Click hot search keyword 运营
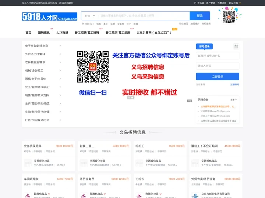The height and width of the screenshot is (198, 265). click(x=113, y=24)
